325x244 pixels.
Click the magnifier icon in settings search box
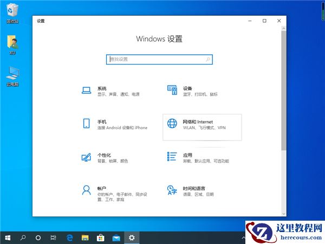tap(208, 60)
